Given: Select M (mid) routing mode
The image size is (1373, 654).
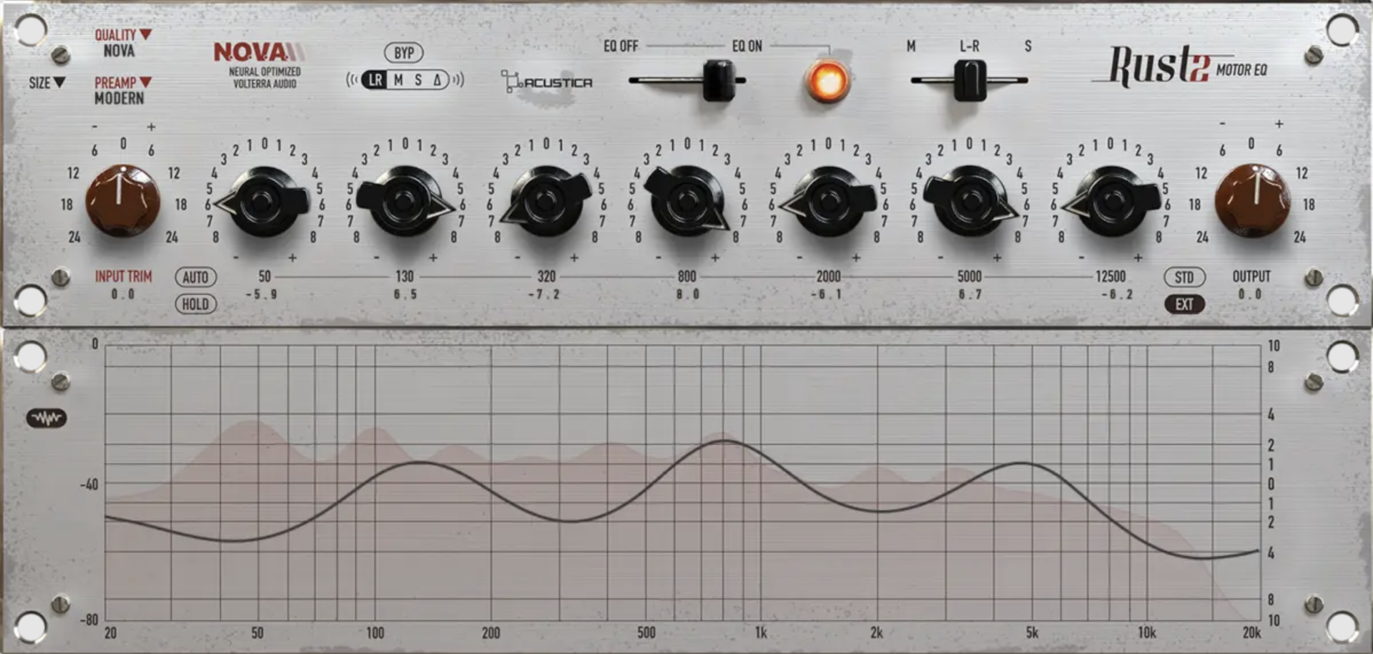Looking at the screenshot, I should [x=398, y=80].
